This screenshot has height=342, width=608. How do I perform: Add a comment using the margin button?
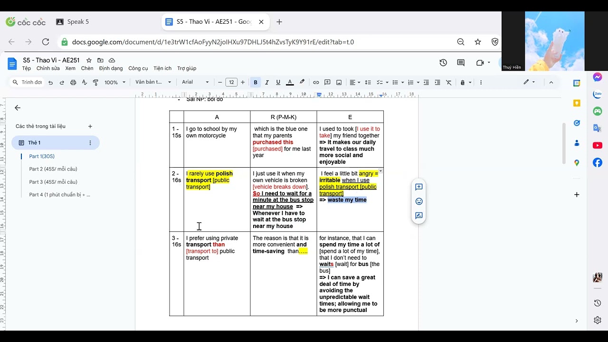[x=419, y=187]
